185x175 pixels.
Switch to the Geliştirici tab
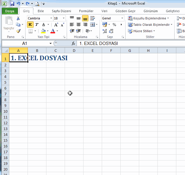coord(173,11)
